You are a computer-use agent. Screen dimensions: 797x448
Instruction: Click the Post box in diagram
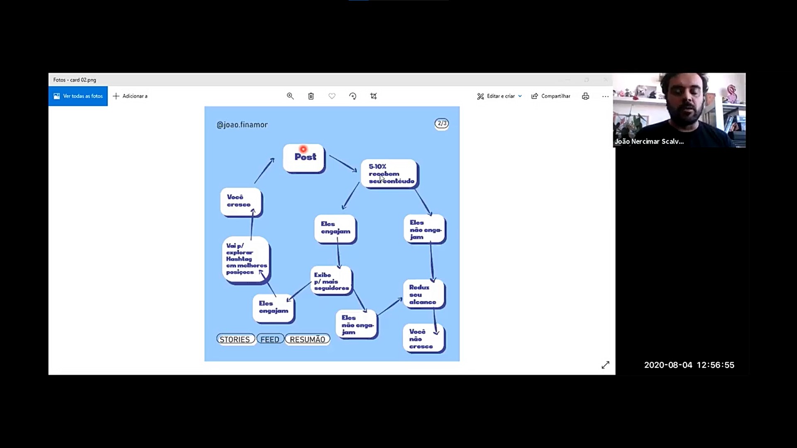pos(304,158)
